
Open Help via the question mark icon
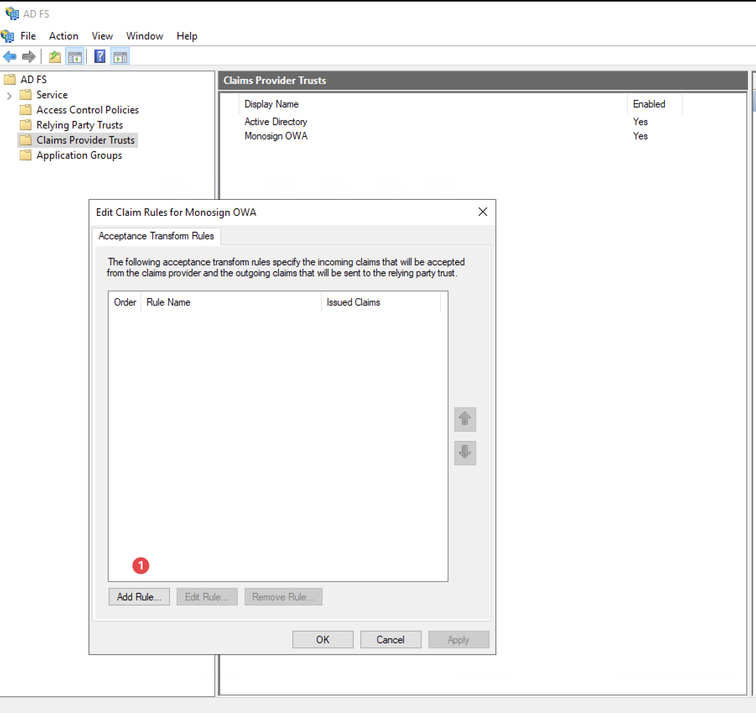click(x=99, y=56)
